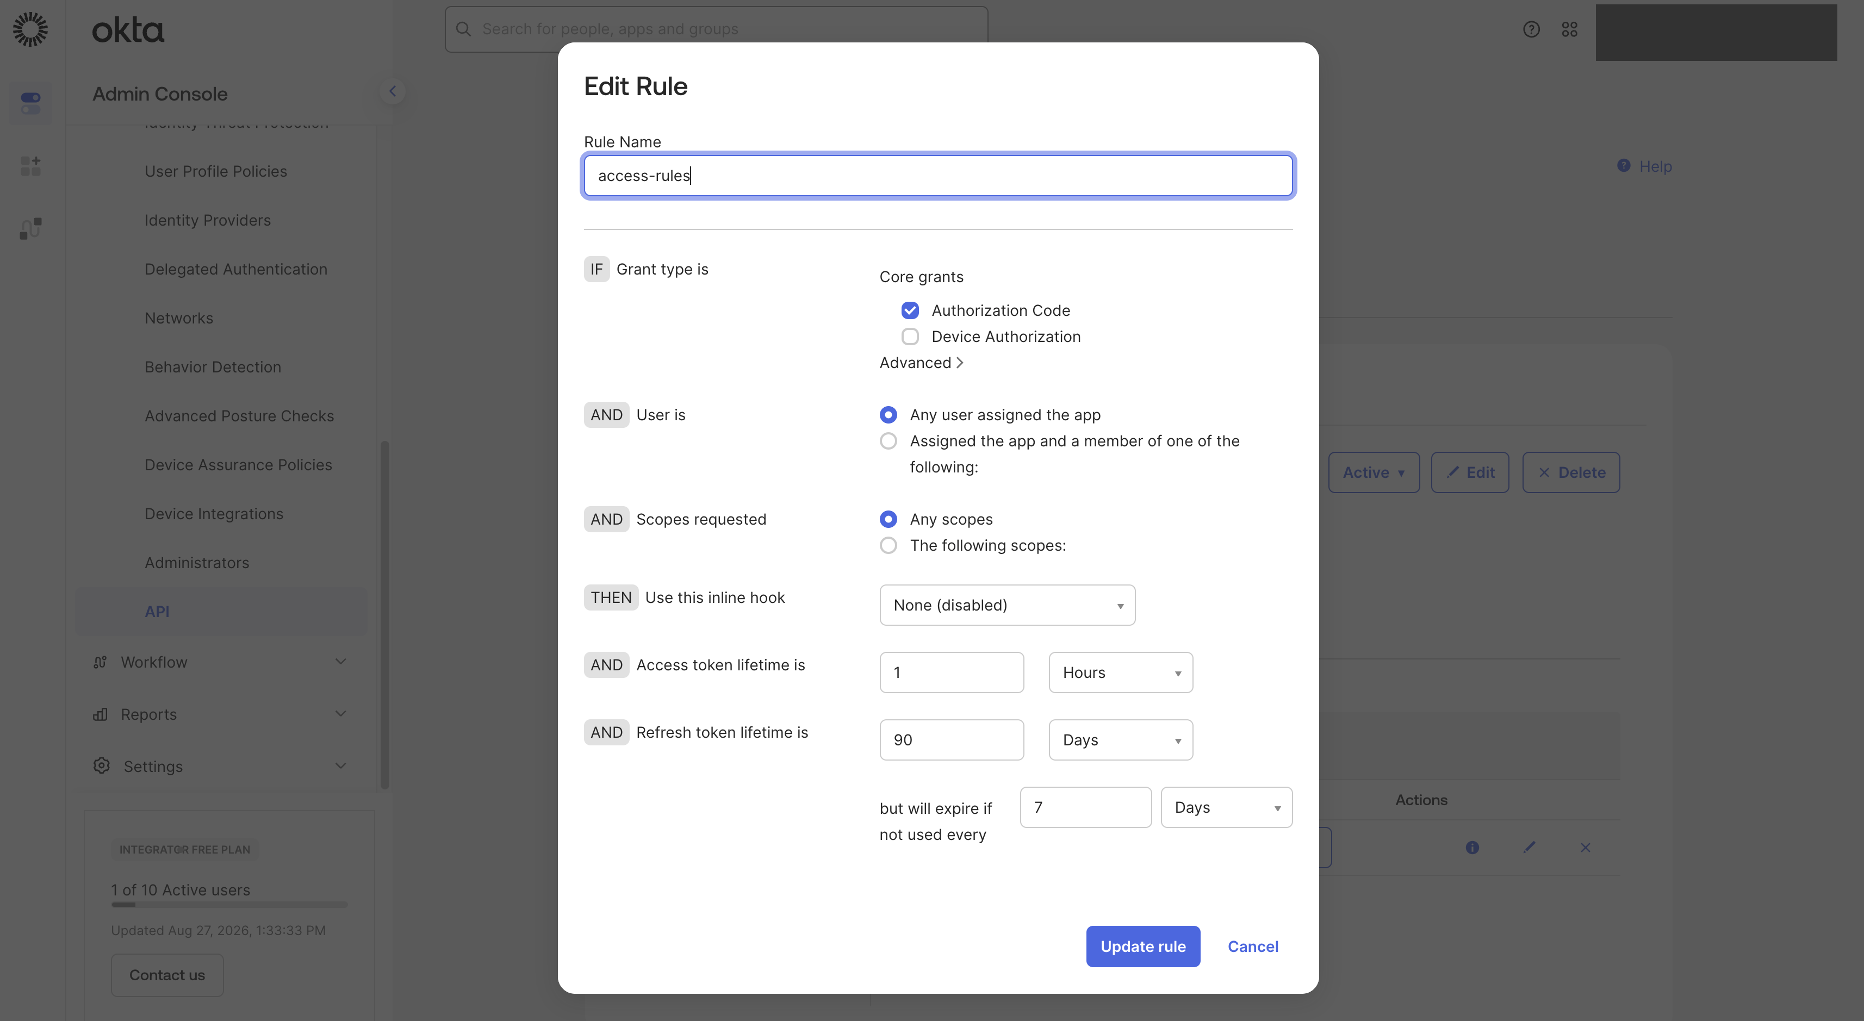Open the Admin Console toggle icon in left rail
This screenshot has height=1021, width=1864.
30,103
